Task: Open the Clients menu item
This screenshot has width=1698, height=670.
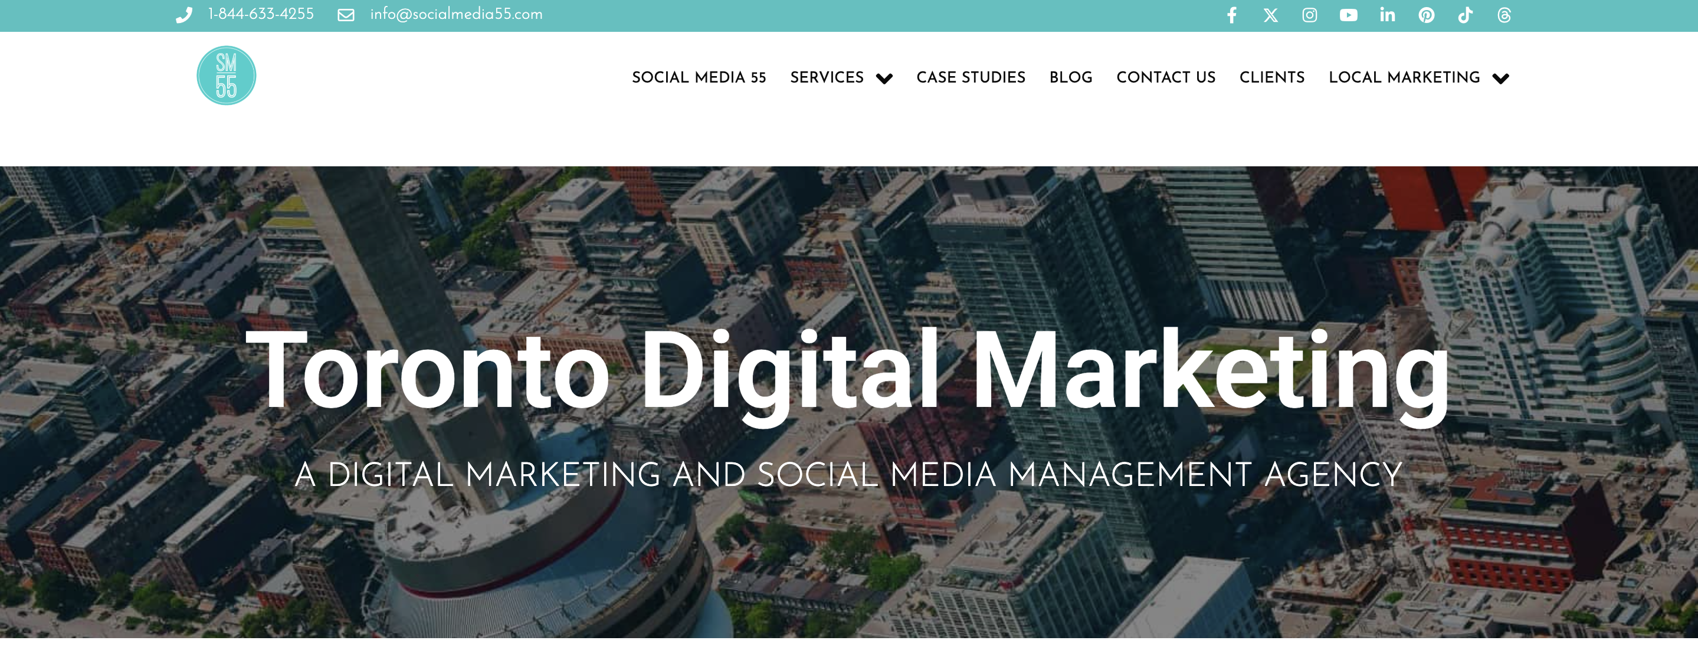Action: tap(1271, 78)
